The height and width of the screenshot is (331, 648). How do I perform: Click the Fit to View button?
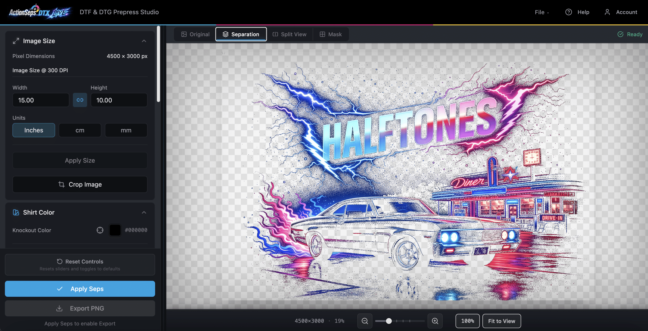pos(501,321)
